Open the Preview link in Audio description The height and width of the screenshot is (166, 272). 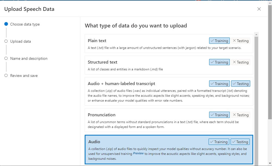pyautogui.click(x=138, y=154)
